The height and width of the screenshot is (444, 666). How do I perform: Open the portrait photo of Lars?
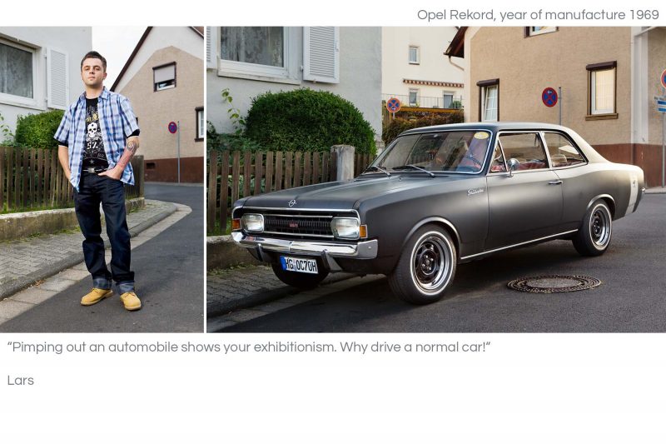[x=102, y=179]
